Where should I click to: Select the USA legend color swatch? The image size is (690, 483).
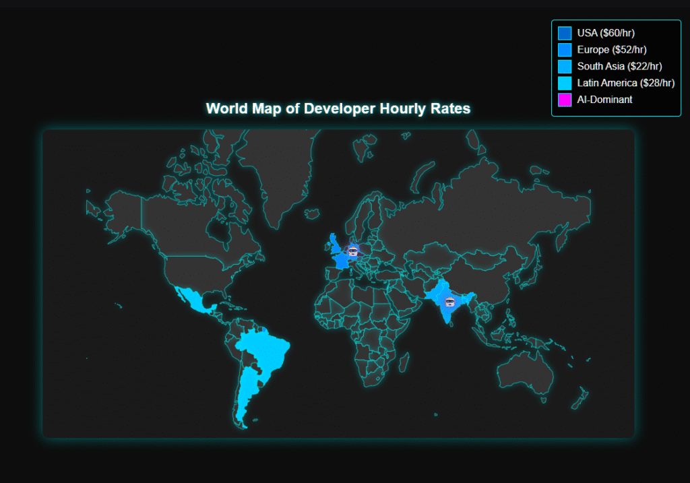[563, 32]
